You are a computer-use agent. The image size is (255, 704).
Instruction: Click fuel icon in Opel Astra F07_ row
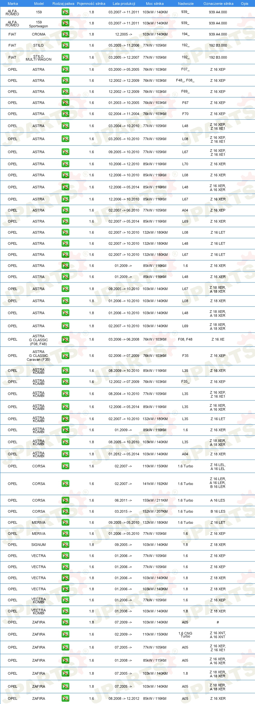[65, 69]
